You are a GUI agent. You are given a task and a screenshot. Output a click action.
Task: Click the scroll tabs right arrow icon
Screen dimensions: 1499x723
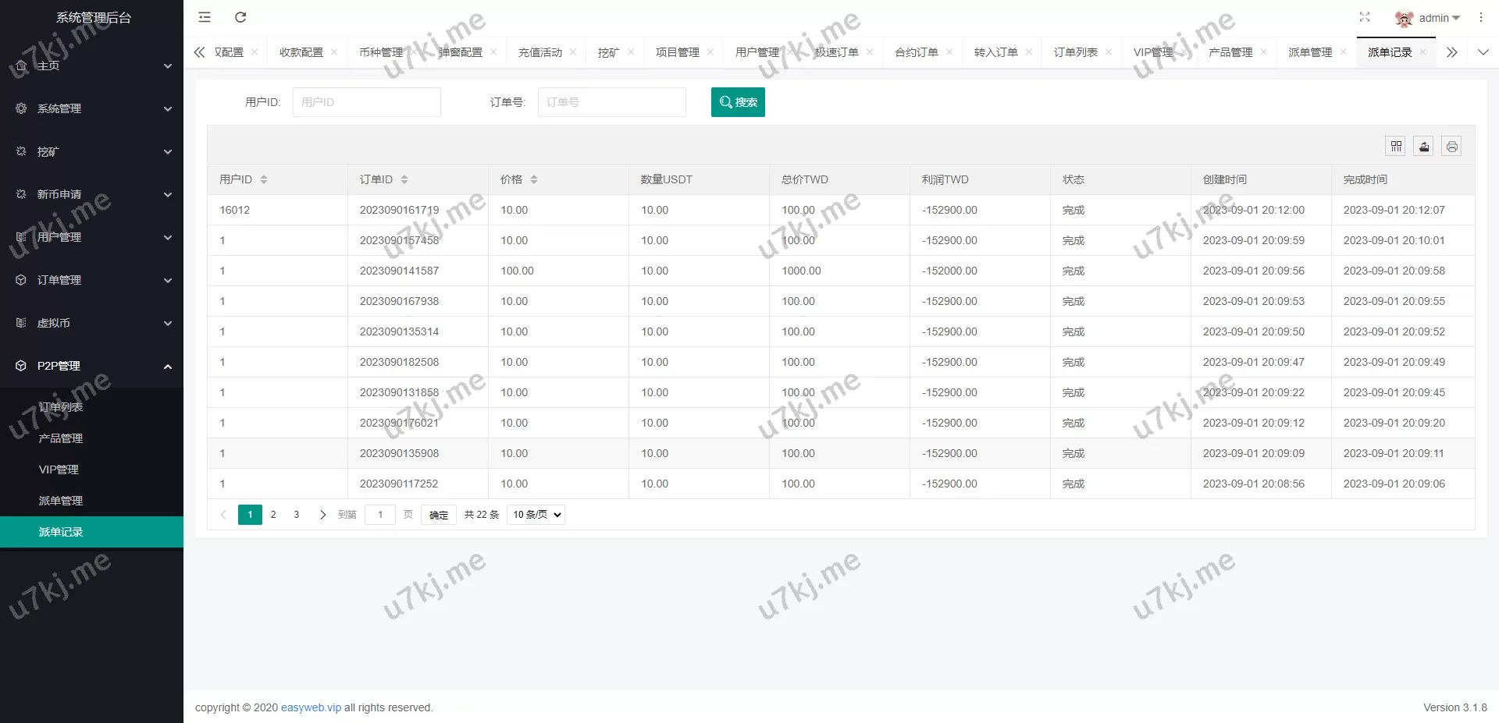coord(1451,52)
